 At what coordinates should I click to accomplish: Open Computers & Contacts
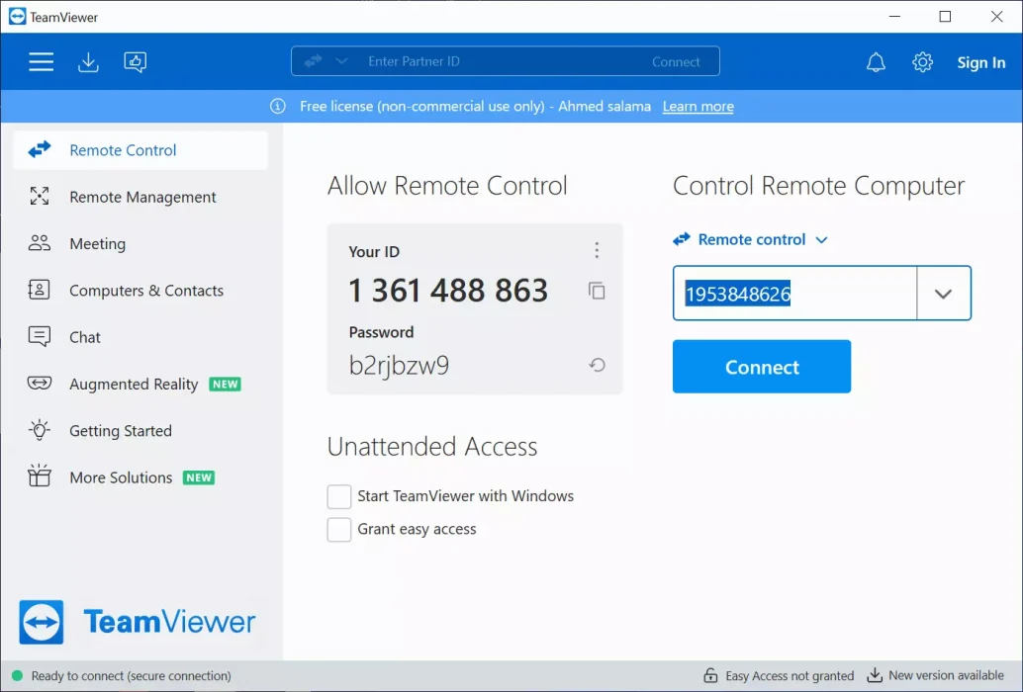coord(140,290)
